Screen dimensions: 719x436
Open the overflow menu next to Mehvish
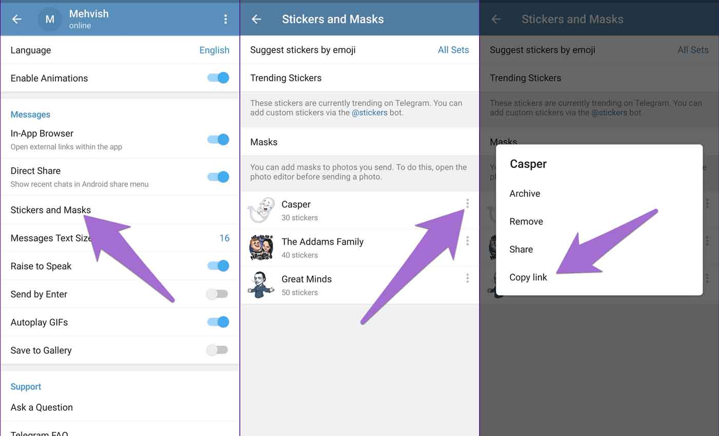(225, 19)
